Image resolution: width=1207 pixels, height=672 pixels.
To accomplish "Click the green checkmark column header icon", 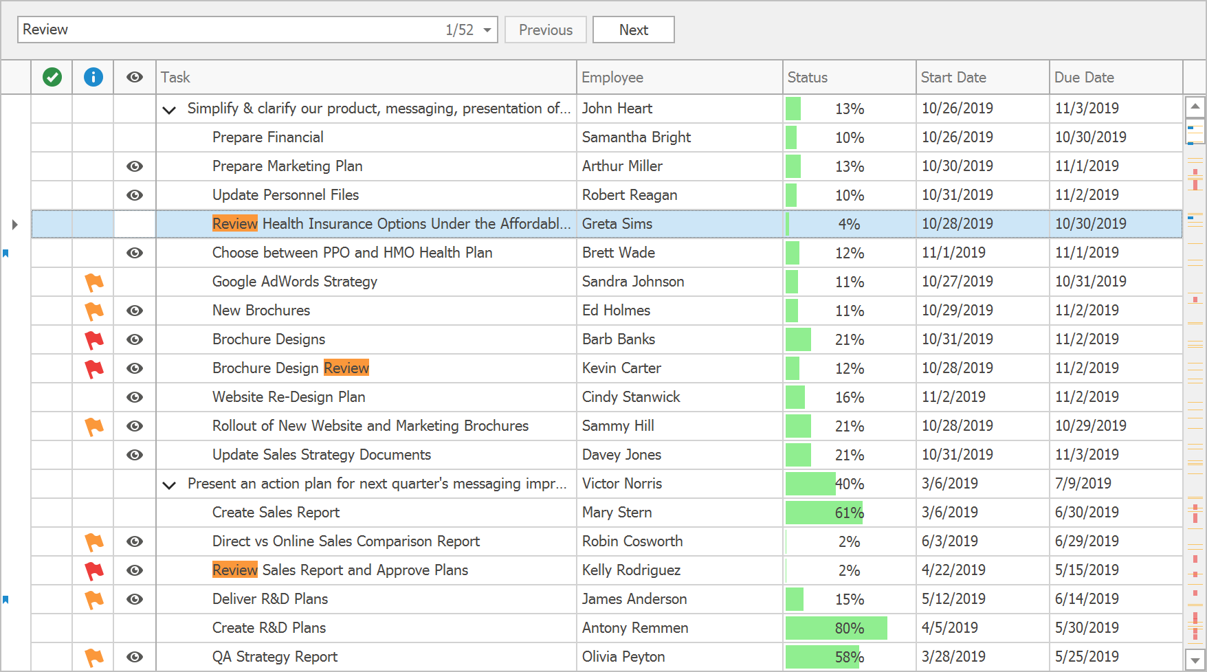I will pyautogui.click(x=52, y=77).
